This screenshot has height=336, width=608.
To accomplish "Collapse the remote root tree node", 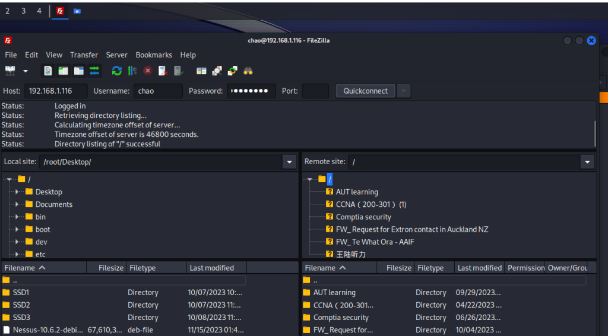I will (310, 179).
